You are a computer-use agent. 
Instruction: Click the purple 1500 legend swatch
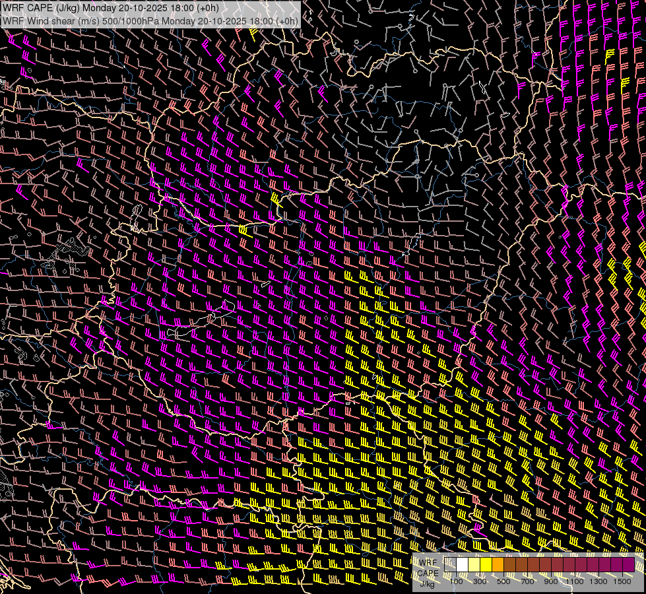click(x=629, y=565)
